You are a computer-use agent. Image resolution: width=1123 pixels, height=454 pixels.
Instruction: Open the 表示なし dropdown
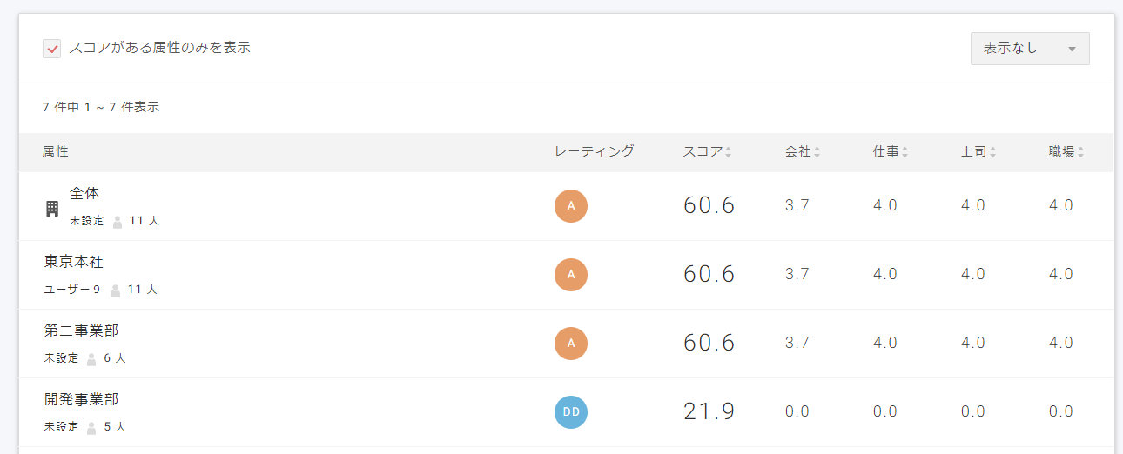pos(1029,49)
